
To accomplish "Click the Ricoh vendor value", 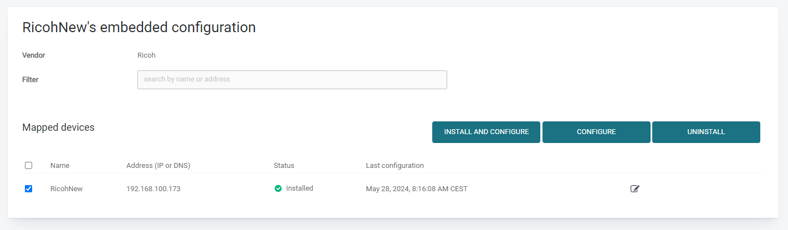I will click(146, 55).
